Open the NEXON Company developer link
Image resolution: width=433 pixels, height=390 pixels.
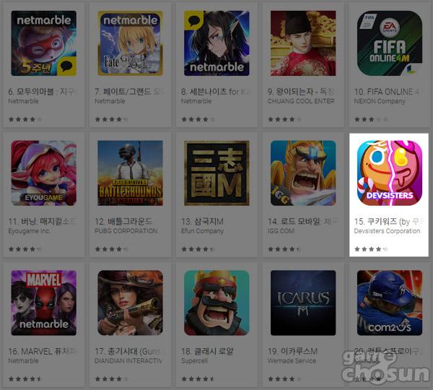pos(380,101)
